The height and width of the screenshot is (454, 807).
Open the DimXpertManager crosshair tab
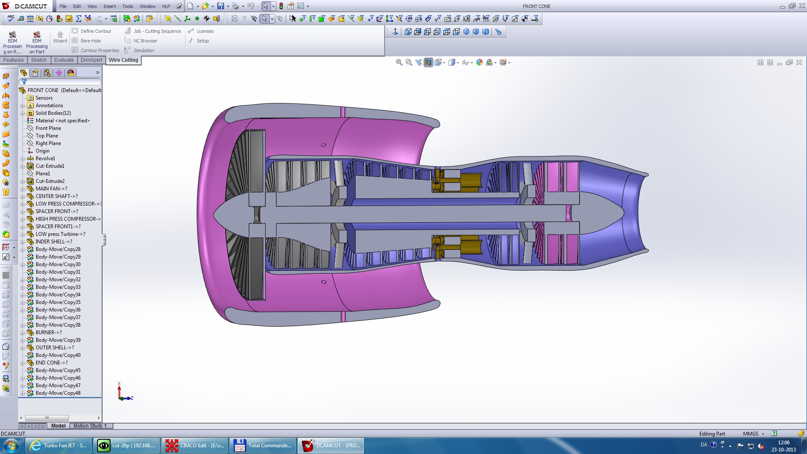tap(59, 73)
